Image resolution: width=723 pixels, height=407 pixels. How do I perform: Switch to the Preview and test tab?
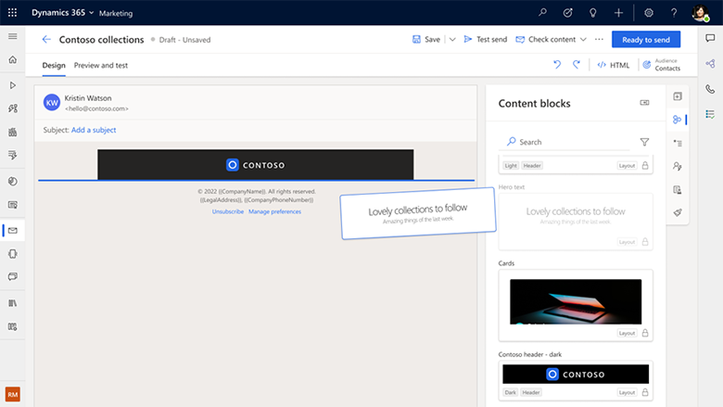pyautogui.click(x=101, y=66)
